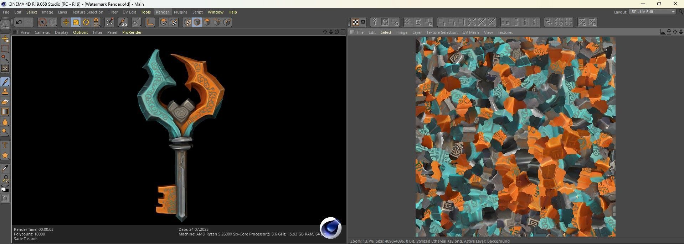Select the Blur droplet tool
The width and height of the screenshot is (684, 244).
click(5, 122)
